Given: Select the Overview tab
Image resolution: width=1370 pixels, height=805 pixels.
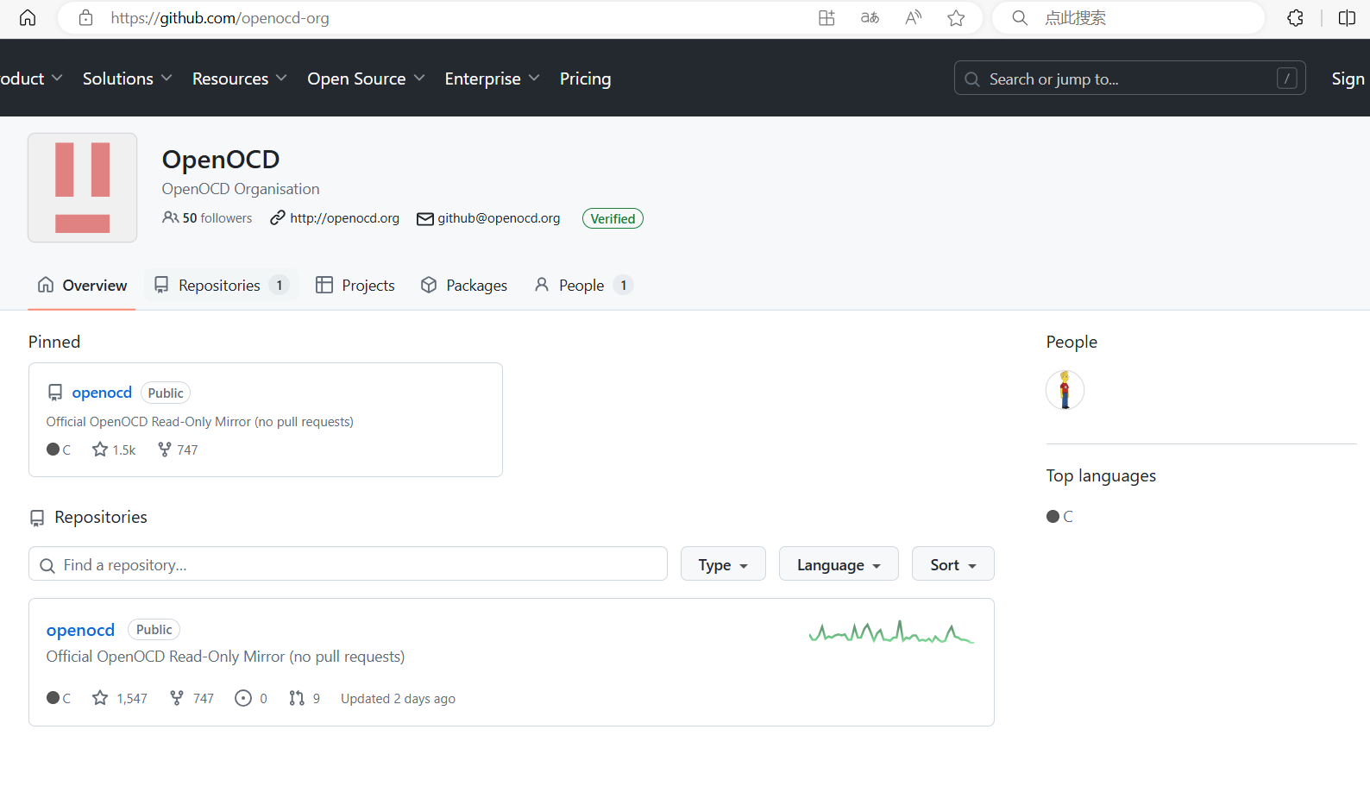Looking at the screenshot, I should point(82,286).
